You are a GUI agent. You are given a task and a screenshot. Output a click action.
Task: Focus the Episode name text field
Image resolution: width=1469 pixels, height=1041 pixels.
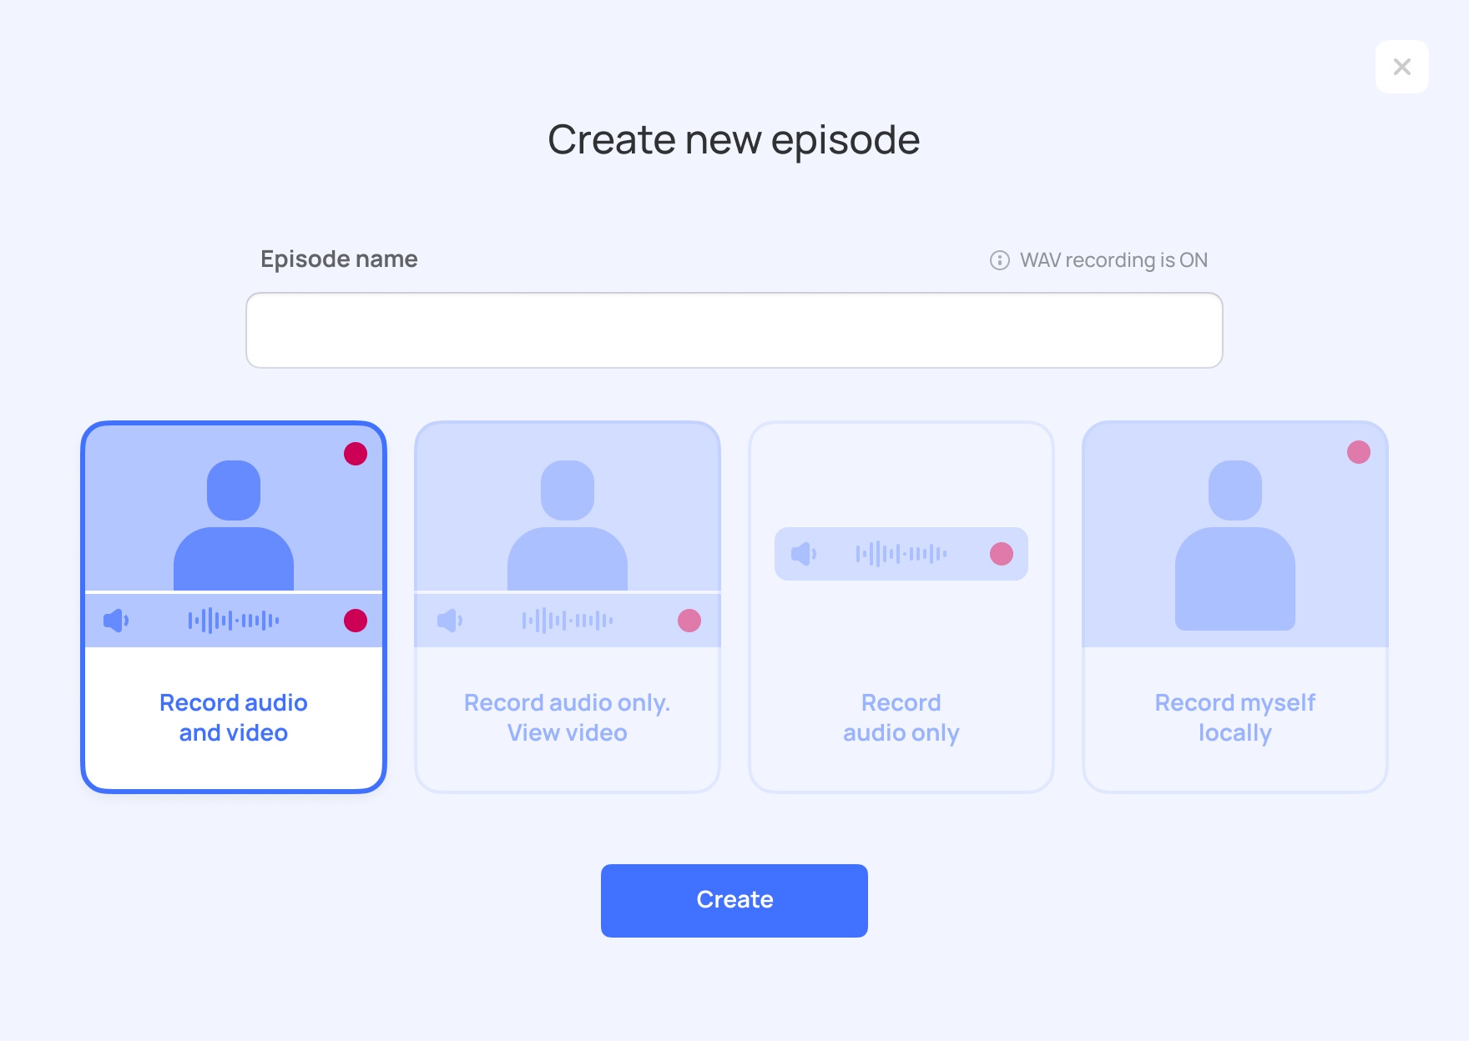coord(734,330)
